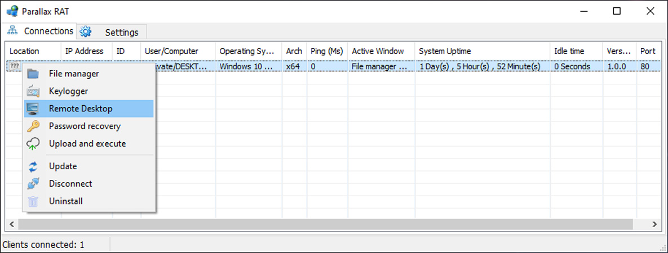The height and width of the screenshot is (253, 668).
Task: Click the Upload and execute cloud icon
Action: click(33, 144)
